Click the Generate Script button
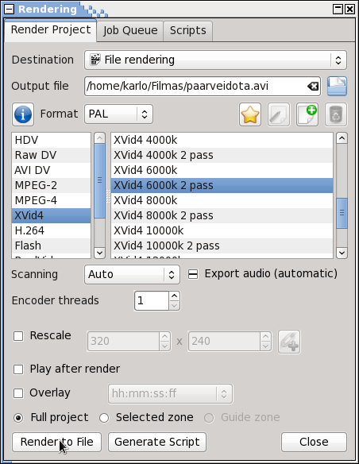 157,442
